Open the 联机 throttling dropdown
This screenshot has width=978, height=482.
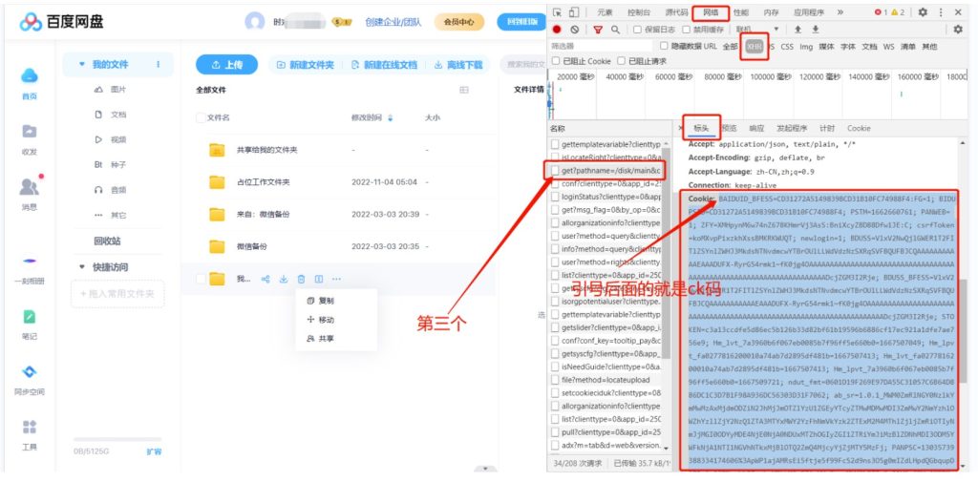click(757, 30)
